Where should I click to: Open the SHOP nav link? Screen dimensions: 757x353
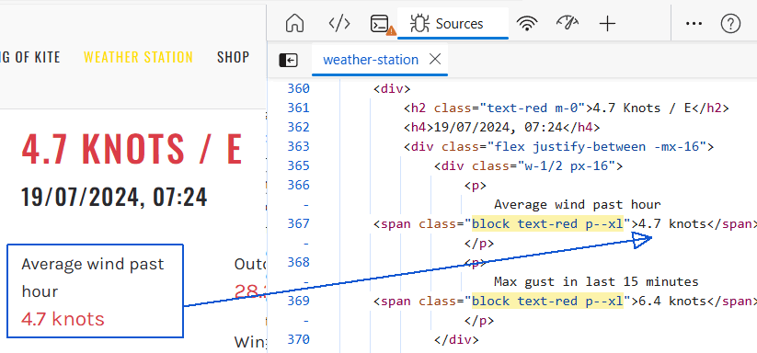(x=234, y=57)
